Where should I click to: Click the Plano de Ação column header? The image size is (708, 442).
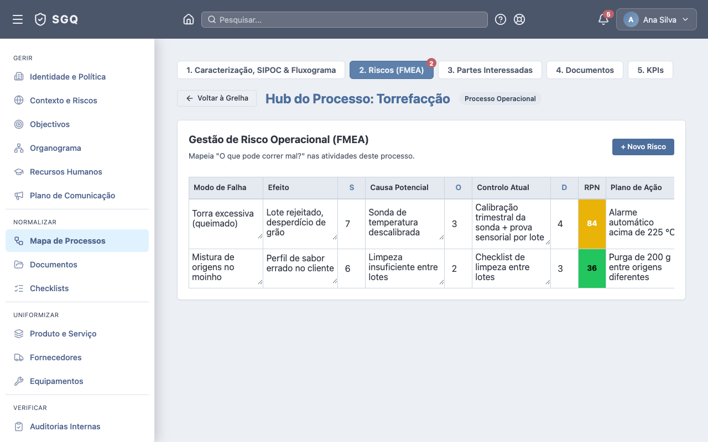click(640, 188)
